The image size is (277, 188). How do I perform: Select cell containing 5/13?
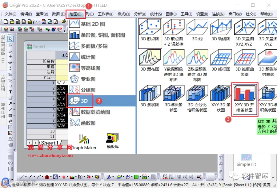[62, 83]
